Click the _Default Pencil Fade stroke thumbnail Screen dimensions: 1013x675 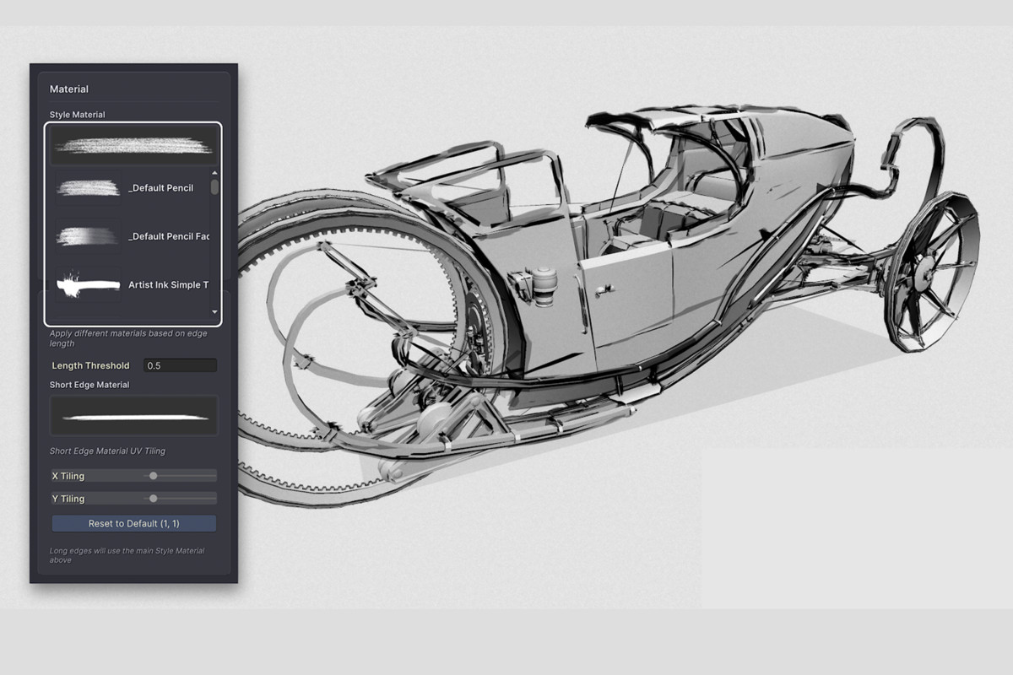[x=87, y=236]
